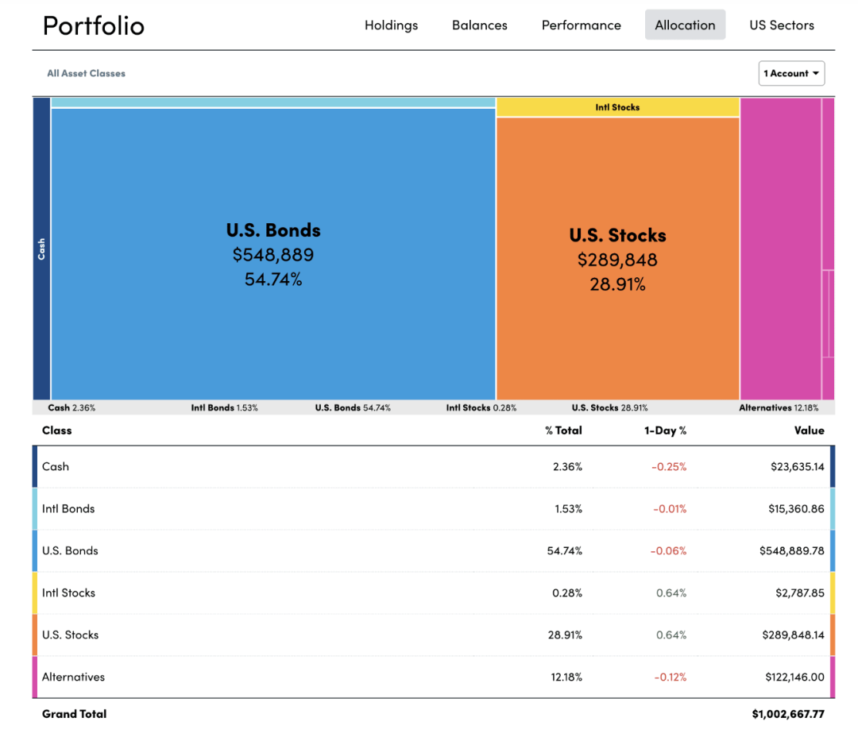Sort by the % Total column header
Image resolution: width=858 pixels, height=741 pixels.
563,430
